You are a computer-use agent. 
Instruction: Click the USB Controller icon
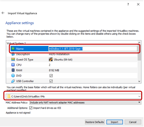pos(13,81)
